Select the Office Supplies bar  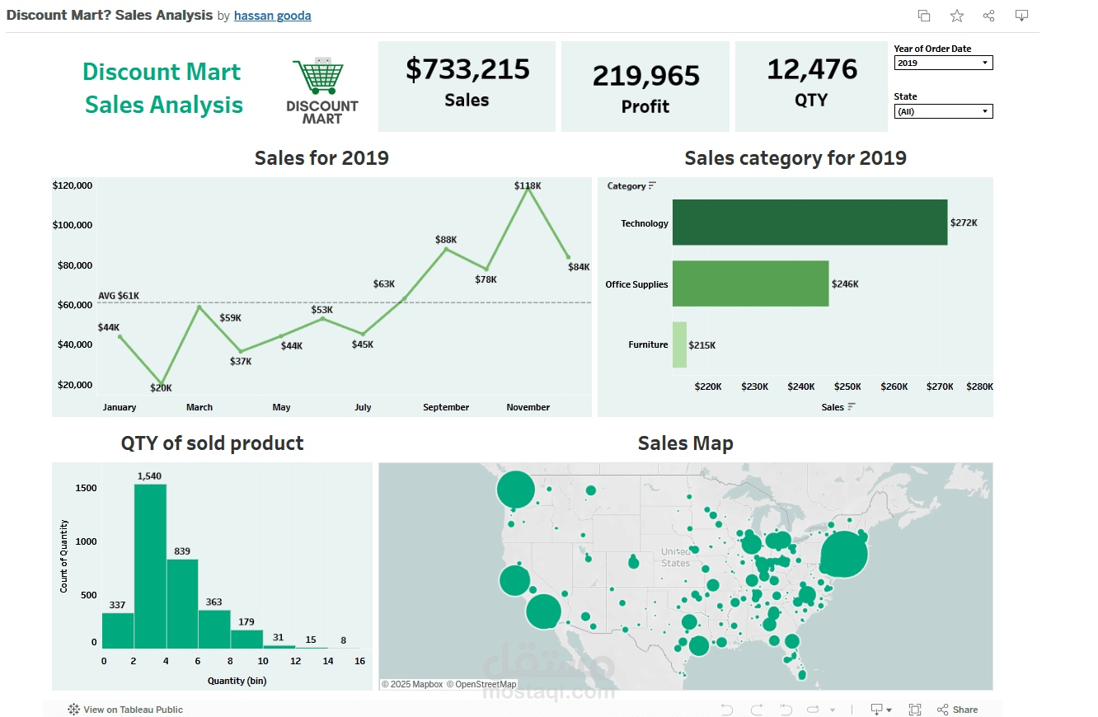[x=750, y=284]
